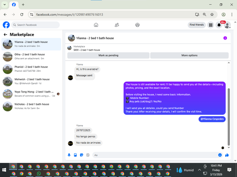This screenshot has width=237, height=177.
Task: Open the account profile menu
Action: pos(228,25)
